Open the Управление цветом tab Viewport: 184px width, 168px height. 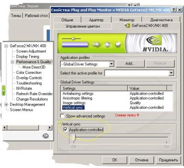pyautogui.click(x=83, y=26)
